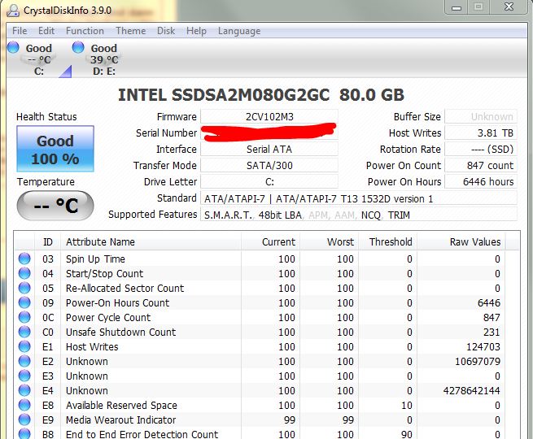Click the Host Writes value 3.81 TB
The height and width of the screenshot is (439, 533).
tap(481, 133)
